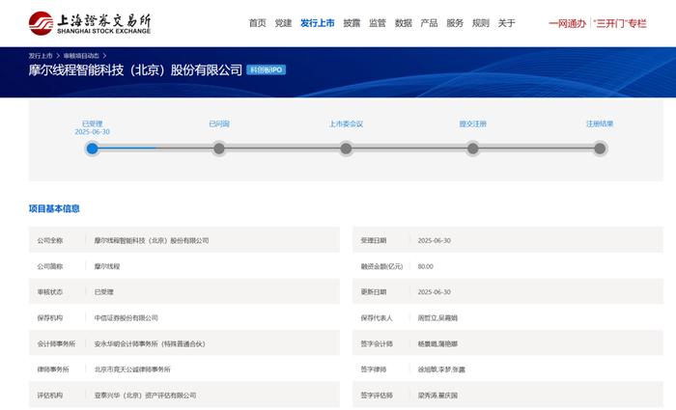Screen dimensions: 676x410
Task: Click the 80.00 financing amount value
Action: click(426, 266)
